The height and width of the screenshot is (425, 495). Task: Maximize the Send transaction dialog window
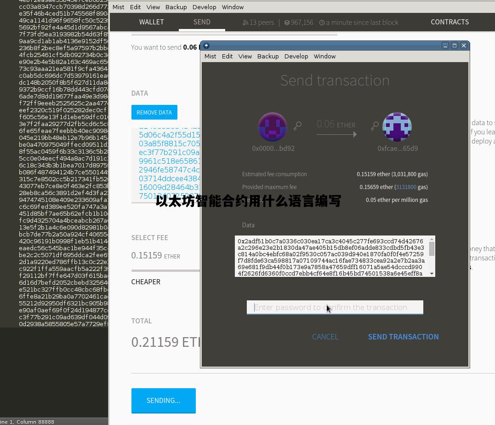454,46
